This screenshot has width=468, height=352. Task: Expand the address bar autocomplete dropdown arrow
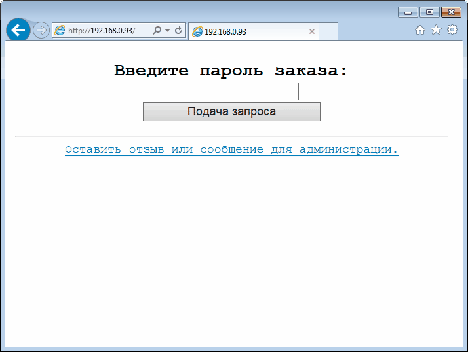(167, 31)
